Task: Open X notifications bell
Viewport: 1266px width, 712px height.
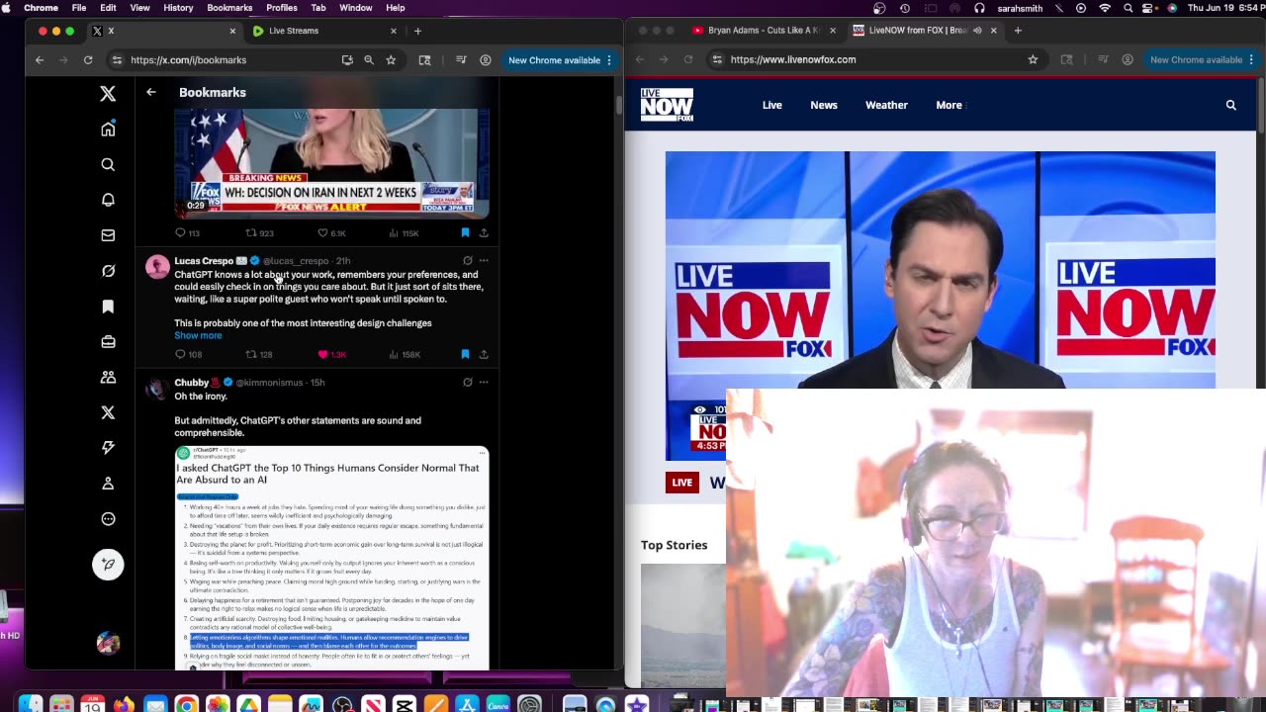Action: (x=108, y=200)
